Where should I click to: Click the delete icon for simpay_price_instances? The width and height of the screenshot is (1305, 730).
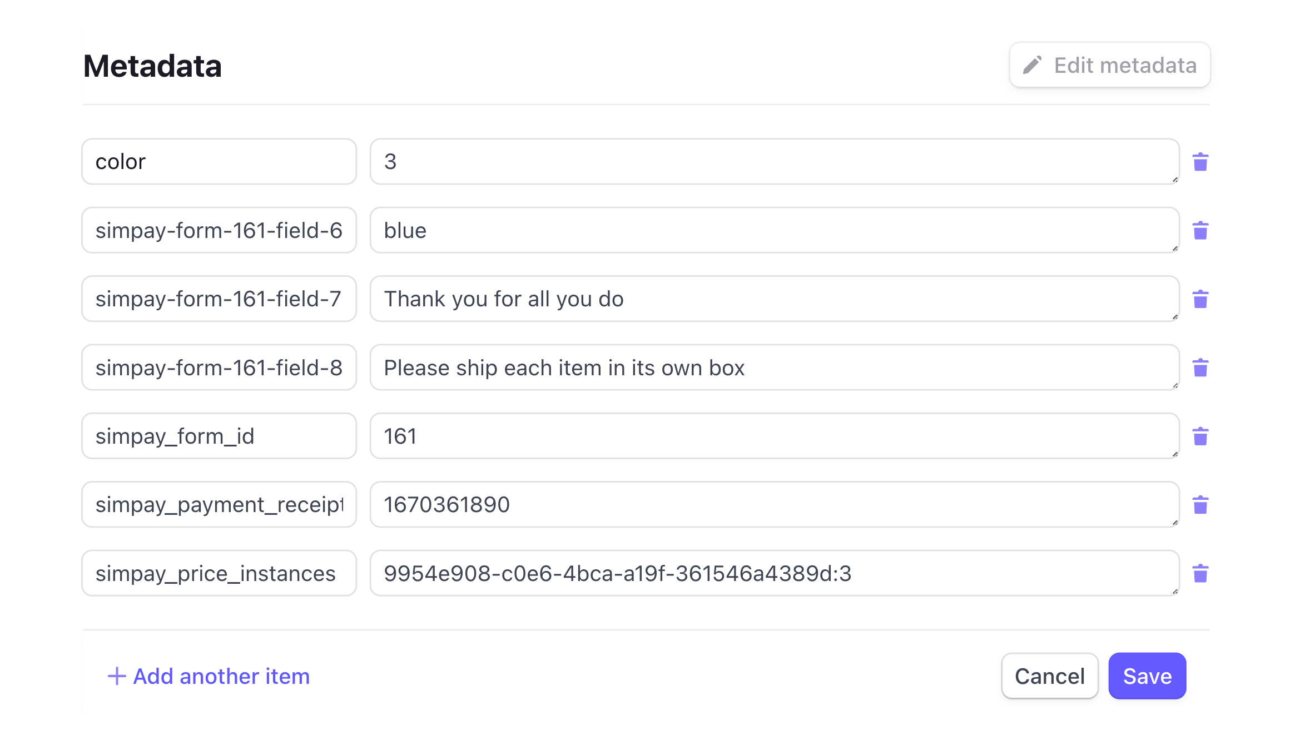[x=1200, y=572]
